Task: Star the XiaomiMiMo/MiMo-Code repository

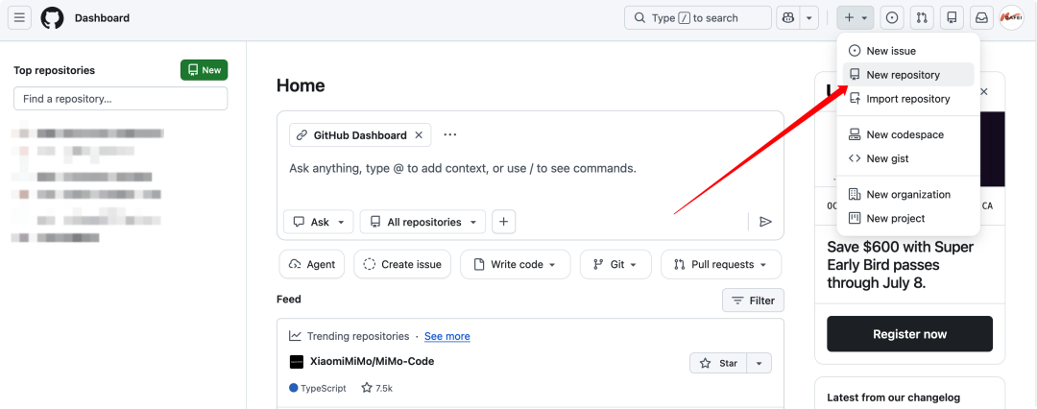Action: tap(718, 363)
